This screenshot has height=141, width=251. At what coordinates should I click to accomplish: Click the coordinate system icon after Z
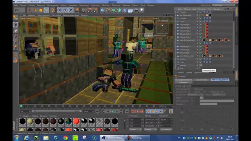click(x=76, y=10)
